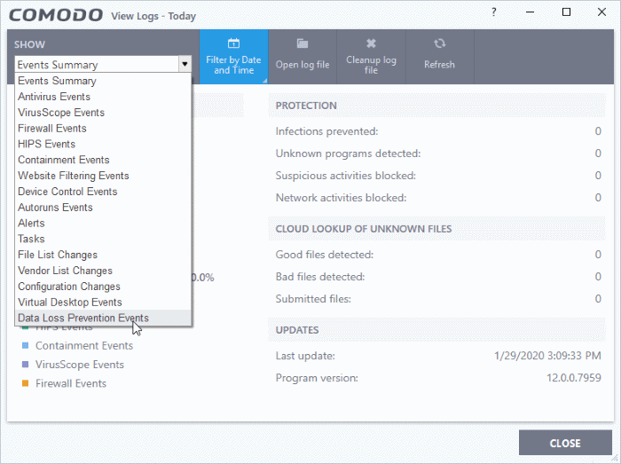The width and height of the screenshot is (621, 464).
Task: Click the blue Containment Events legend square
Action: click(x=26, y=346)
